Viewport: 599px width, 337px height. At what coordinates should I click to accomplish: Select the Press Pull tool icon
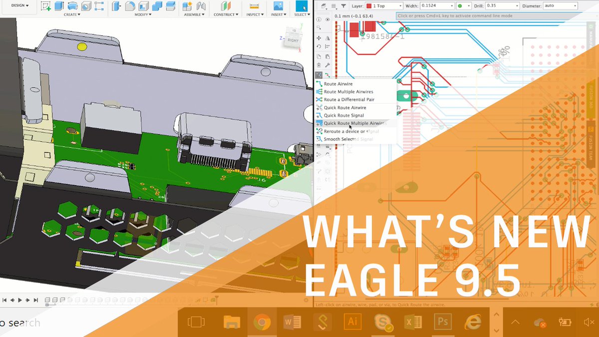(117, 6)
